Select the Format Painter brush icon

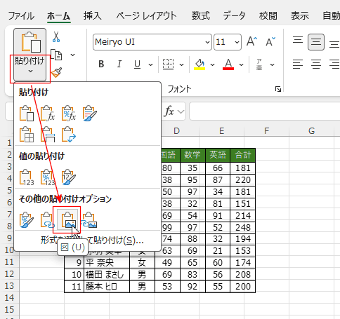[56, 72]
